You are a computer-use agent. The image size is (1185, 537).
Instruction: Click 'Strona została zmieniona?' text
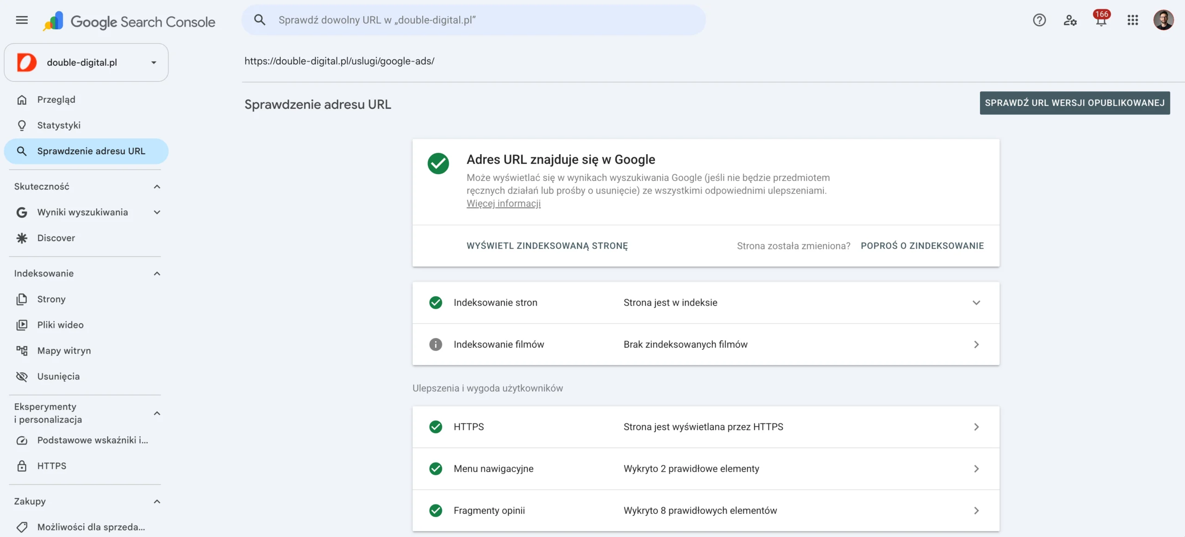tap(793, 246)
